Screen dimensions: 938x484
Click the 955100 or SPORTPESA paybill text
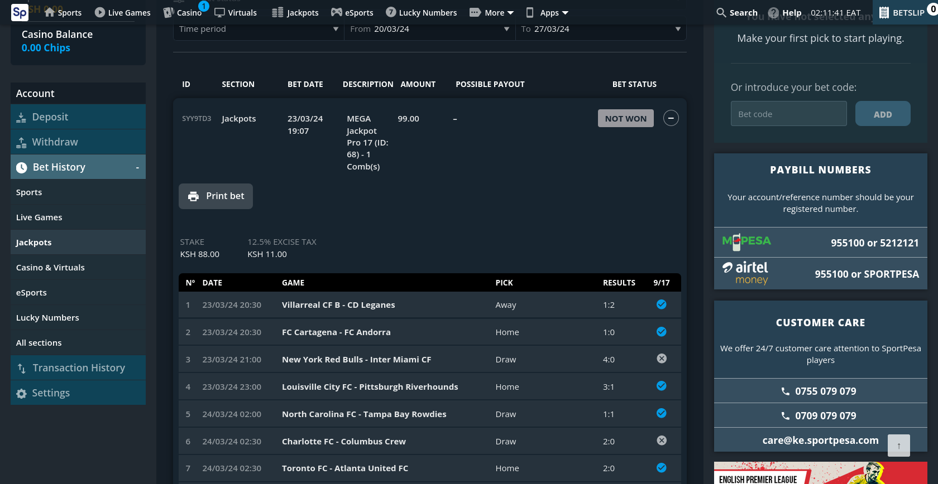point(867,274)
